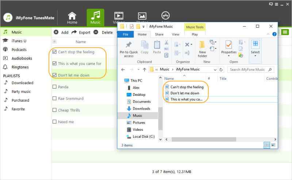Switch Explorer to details view icon
This screenshot has width=292, height=180.
coord(267,145)
